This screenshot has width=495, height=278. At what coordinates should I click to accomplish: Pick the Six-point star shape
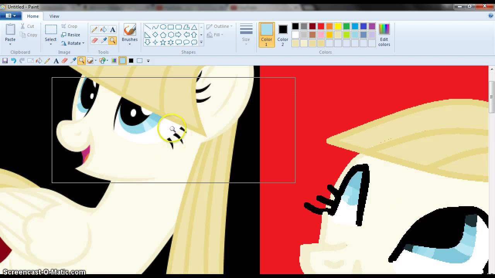[171, 42]
